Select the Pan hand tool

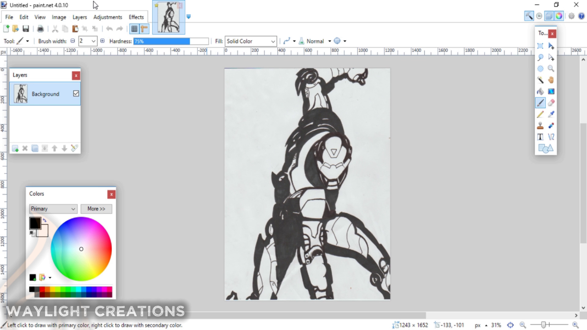(x=551, y=80)
